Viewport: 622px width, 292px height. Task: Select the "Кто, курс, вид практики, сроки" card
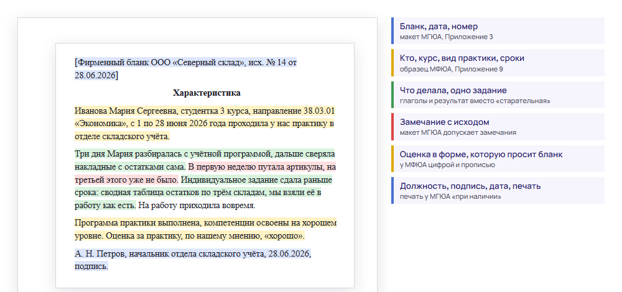coord(498,63)
